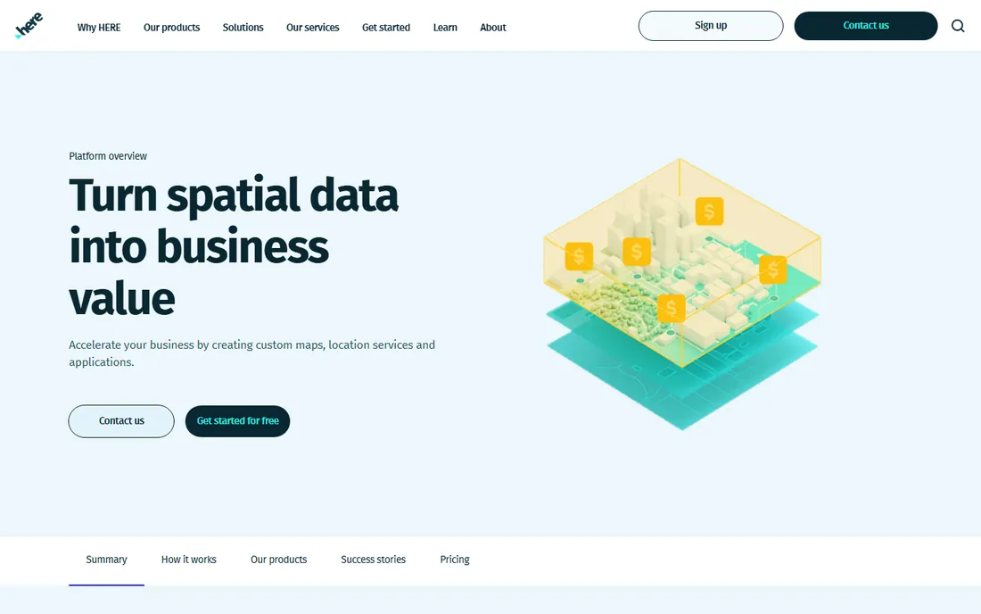Open the Learn menu
Image resolution: width=981 pixels, height=614 pixels.
click(x=445, y=28)
